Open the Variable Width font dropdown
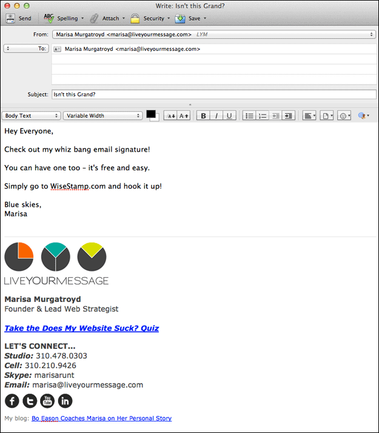This screenshot has height=433, width=379. [x=102, y=116]
